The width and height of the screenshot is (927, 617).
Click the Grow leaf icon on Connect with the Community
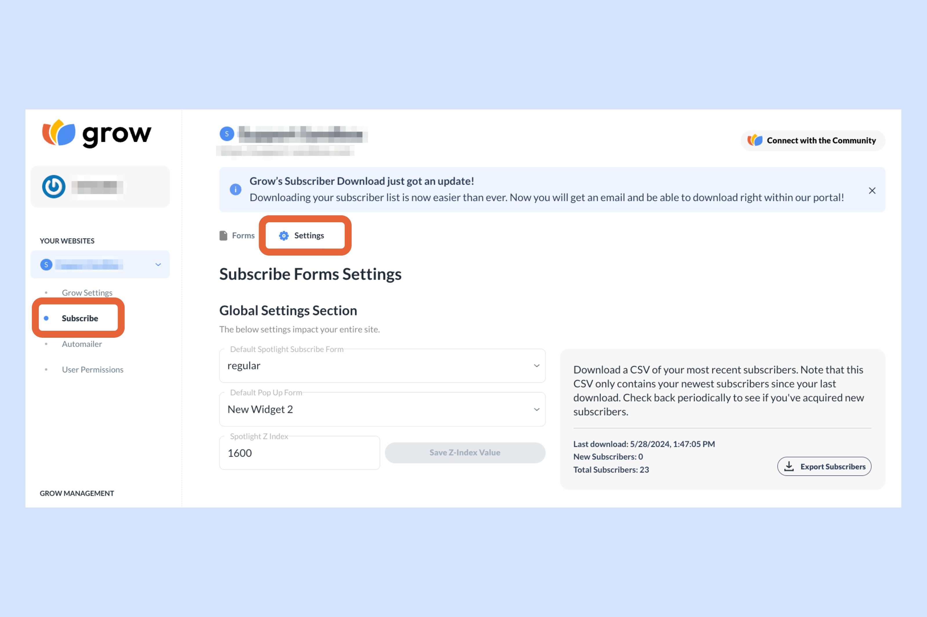(755, 140)
